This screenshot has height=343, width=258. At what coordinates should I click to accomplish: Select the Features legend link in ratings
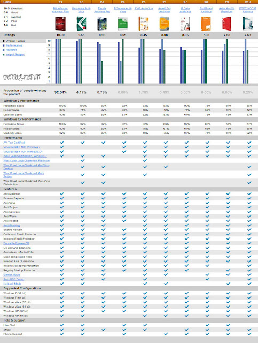[x=11, y=50]
